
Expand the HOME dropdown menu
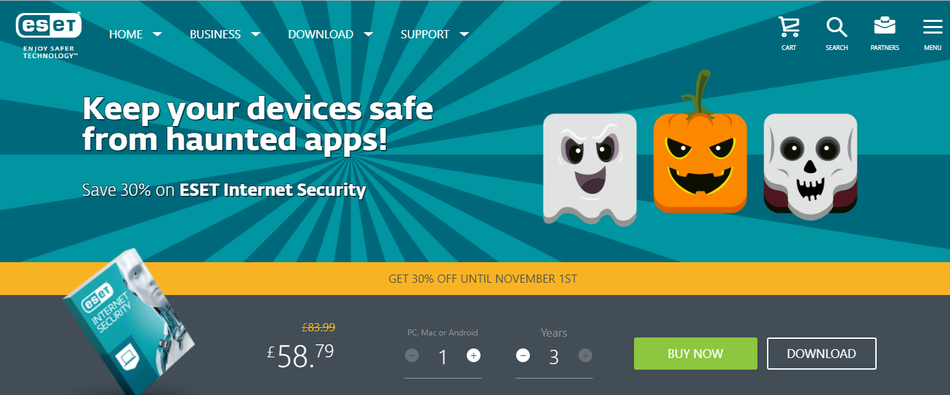click(135, 34)
